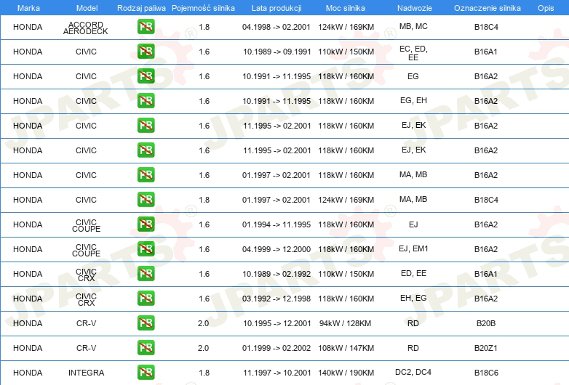Select the CR-V model cell in the B20B row

click(86, 323)
